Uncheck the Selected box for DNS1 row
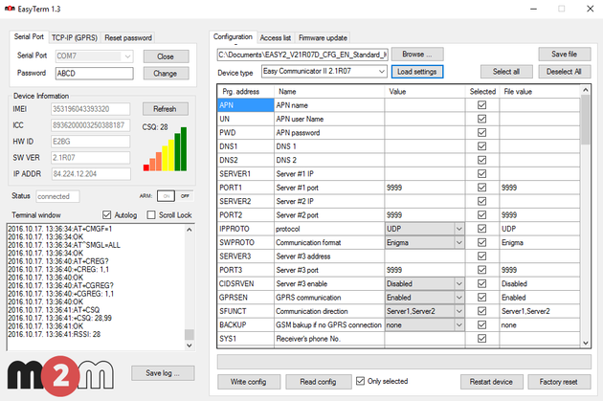The height and width of the screenshot is (401, 603). click(481, 146)
